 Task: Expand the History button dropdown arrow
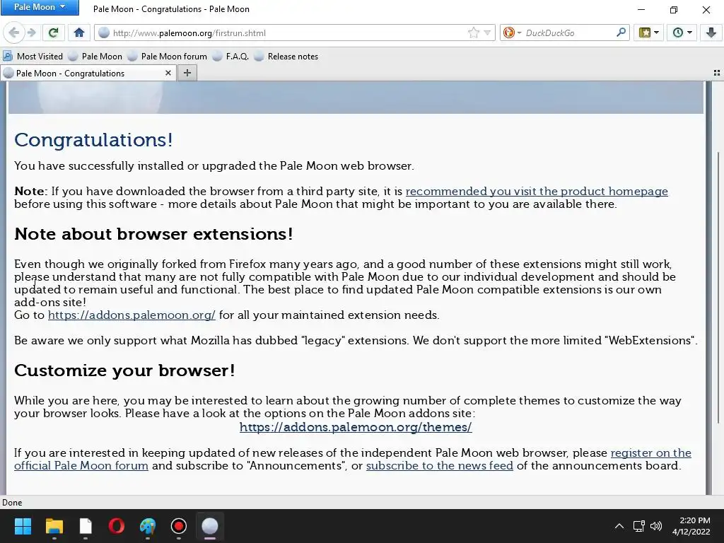point(690,33)
